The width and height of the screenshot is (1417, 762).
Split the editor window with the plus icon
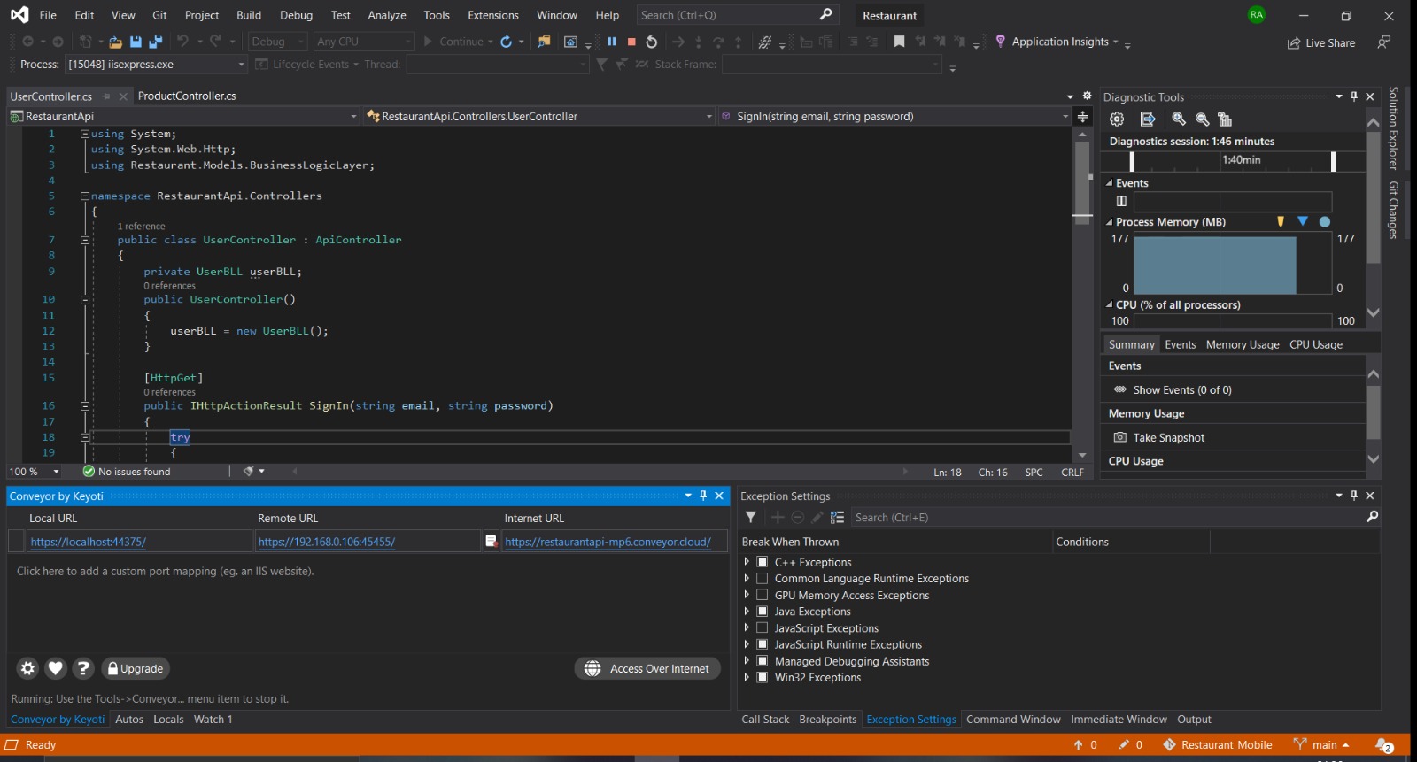[x=1082, y=116]
